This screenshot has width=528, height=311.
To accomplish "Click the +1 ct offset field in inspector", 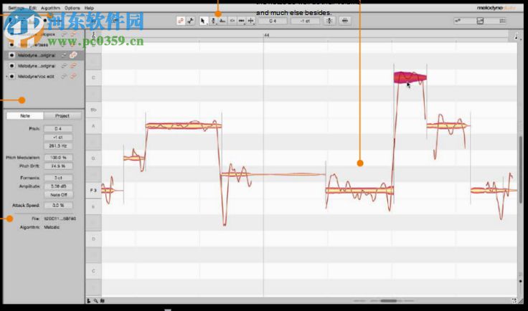I will 58,137.
